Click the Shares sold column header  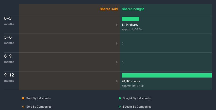[x=109, y=9]
